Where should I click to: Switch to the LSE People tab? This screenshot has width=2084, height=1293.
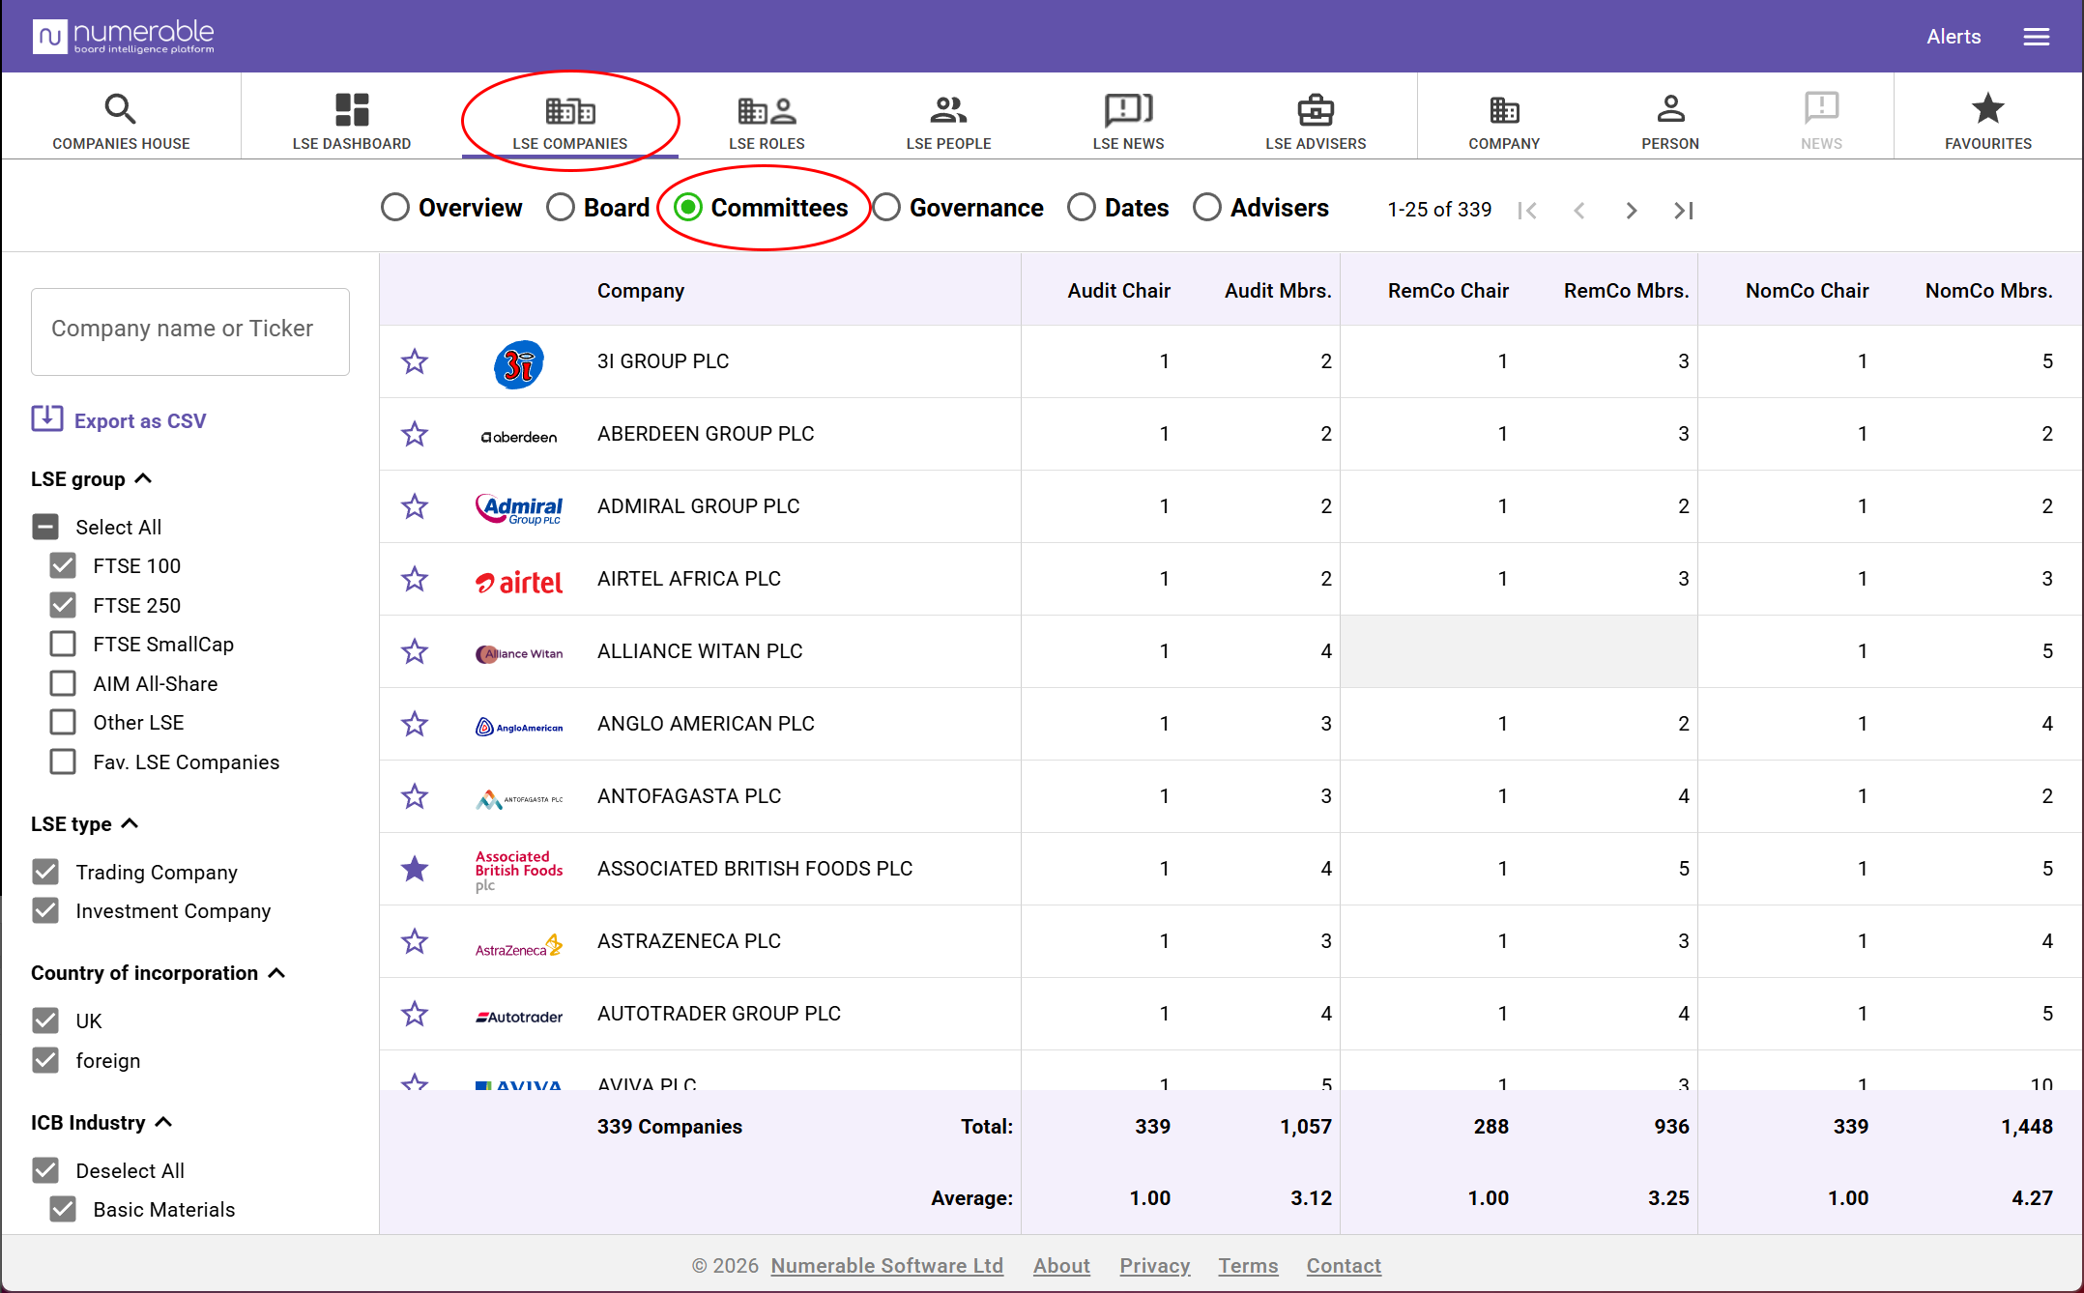pos(948,121)
